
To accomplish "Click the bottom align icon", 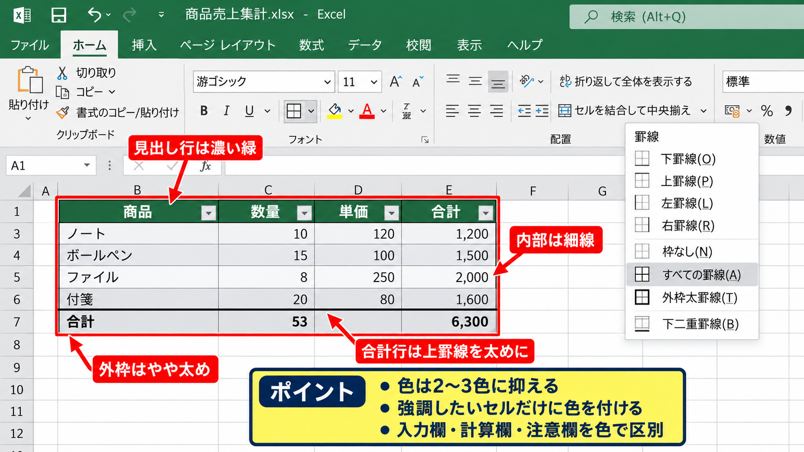I will click(x=498, y=82).
